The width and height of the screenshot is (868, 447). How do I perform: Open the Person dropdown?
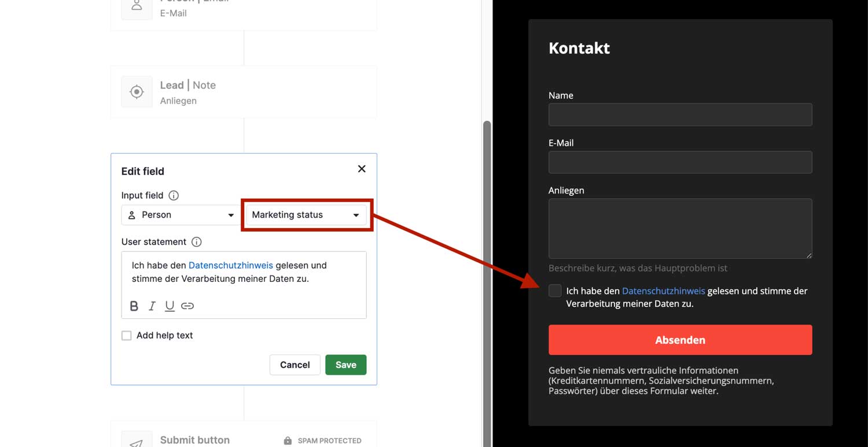click(181, 215)
